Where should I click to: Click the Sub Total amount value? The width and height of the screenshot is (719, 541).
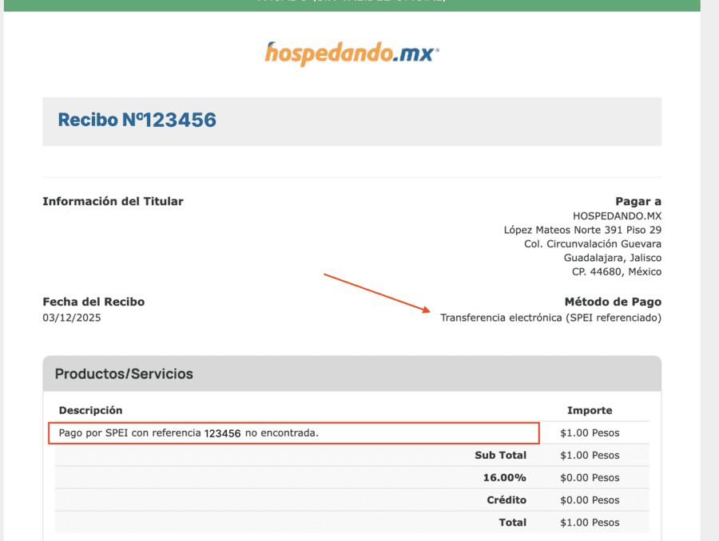point(590,456)
